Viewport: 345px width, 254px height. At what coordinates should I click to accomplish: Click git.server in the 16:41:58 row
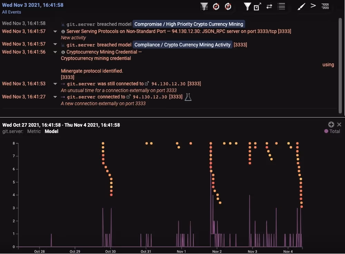(81, 24)
